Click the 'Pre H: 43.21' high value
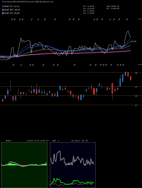This screenshot has width=142, height=188. point(89,8)
